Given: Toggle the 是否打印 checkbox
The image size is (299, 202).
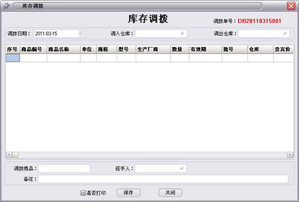Looking at the screenshot, I should point(83,193).
